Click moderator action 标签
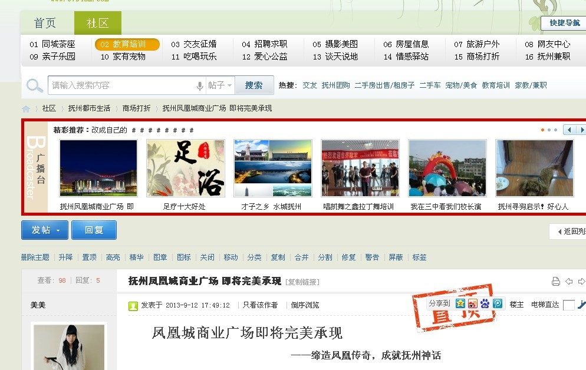This screenshot has height=370, width=586. pos(419,257)
